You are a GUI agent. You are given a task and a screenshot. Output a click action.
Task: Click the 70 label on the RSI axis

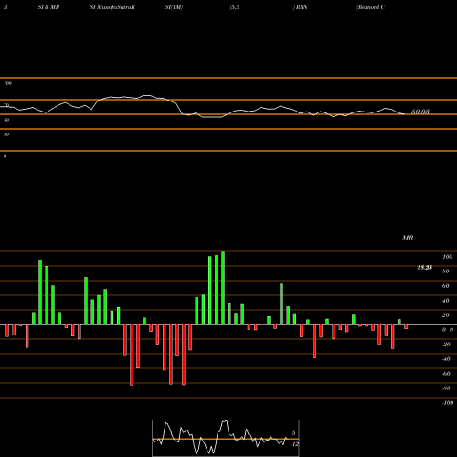(6, 105)
